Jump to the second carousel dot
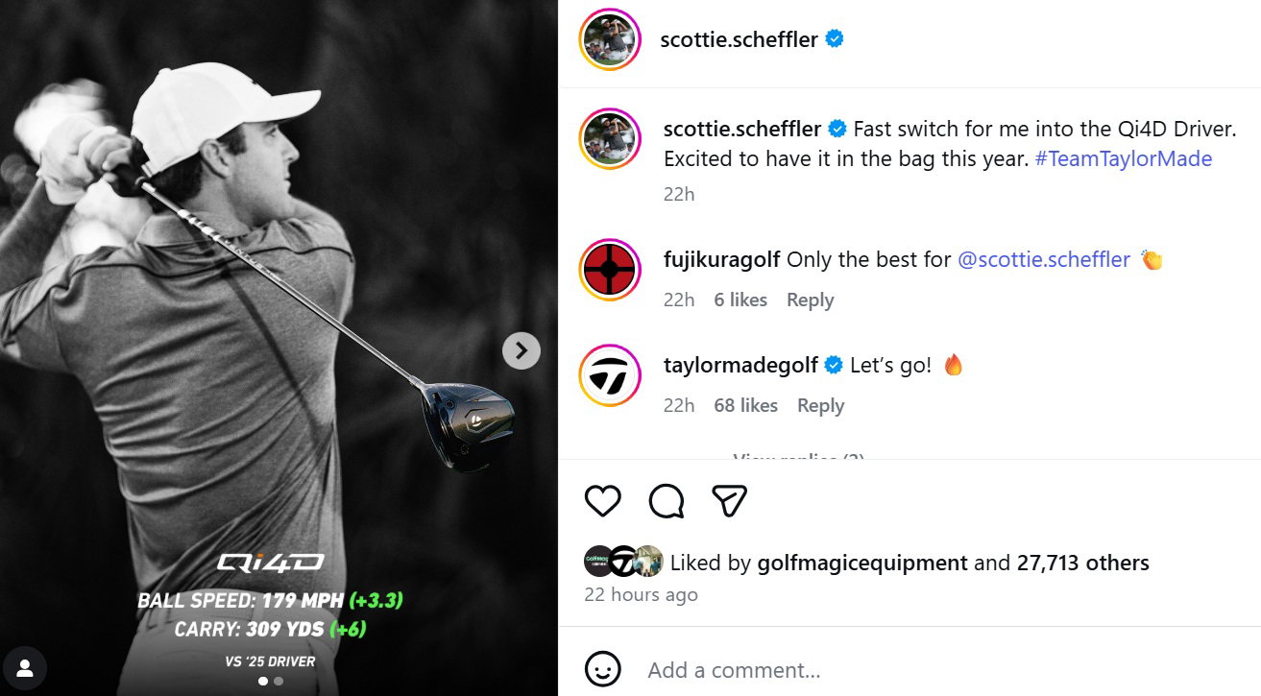This screenshot has width=1261, height=696. pos(279,681)
